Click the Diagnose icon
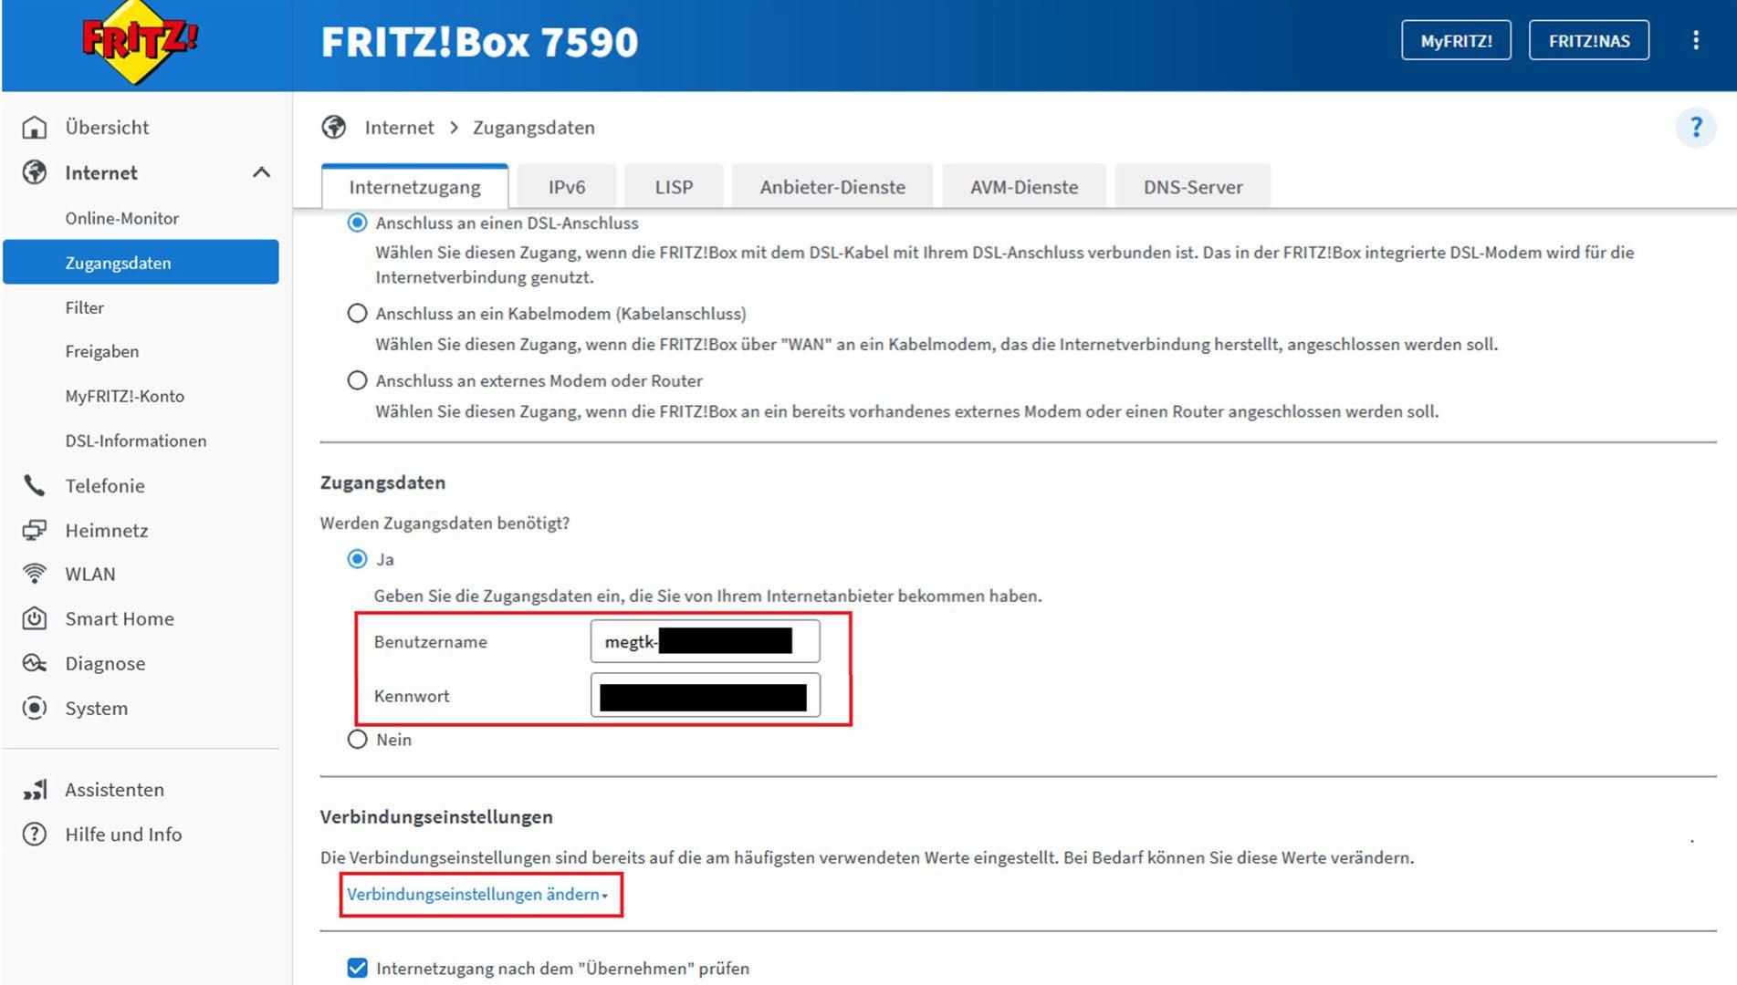This screenshot has width=1737, height=985. point(35,663)
